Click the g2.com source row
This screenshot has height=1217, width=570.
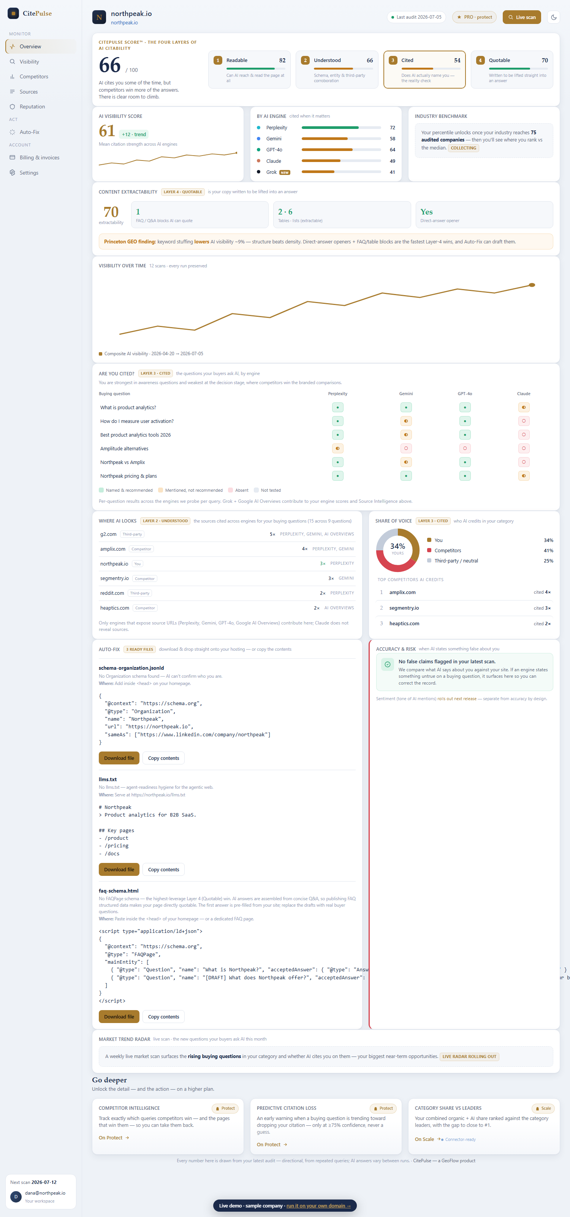(x=227, y=534)
